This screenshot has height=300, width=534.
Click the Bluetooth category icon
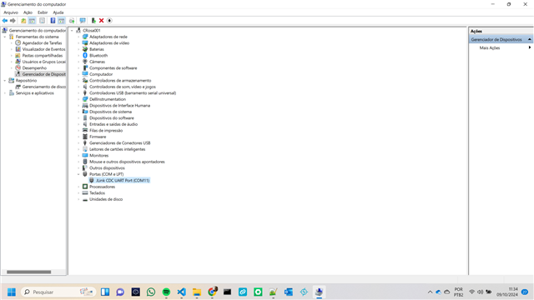85,56
